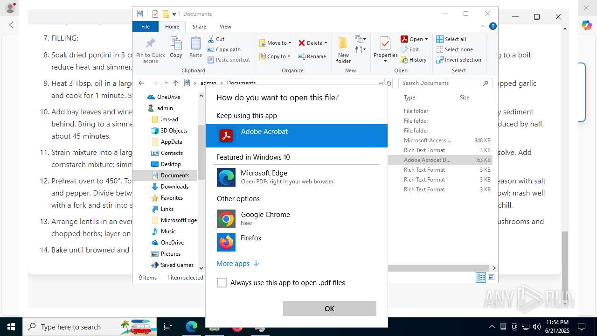Click the file list horizontal scrollbar
The width and height of the screenshot is (597, 336).
tap(439, 268)
